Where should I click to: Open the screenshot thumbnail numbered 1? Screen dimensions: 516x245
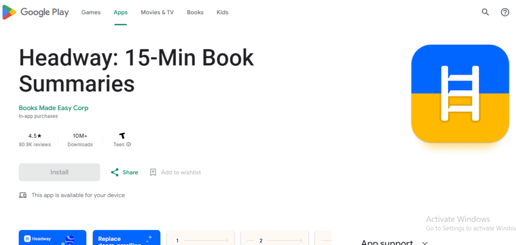[201, 237]
